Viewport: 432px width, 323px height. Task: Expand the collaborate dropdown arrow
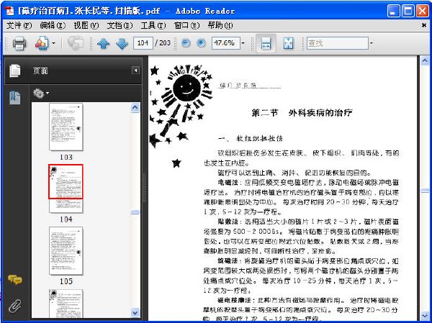click(x=53, y=43)
